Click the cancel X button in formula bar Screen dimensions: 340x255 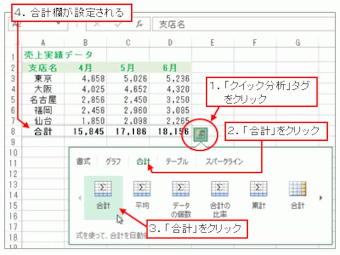(x=97, y=24)
